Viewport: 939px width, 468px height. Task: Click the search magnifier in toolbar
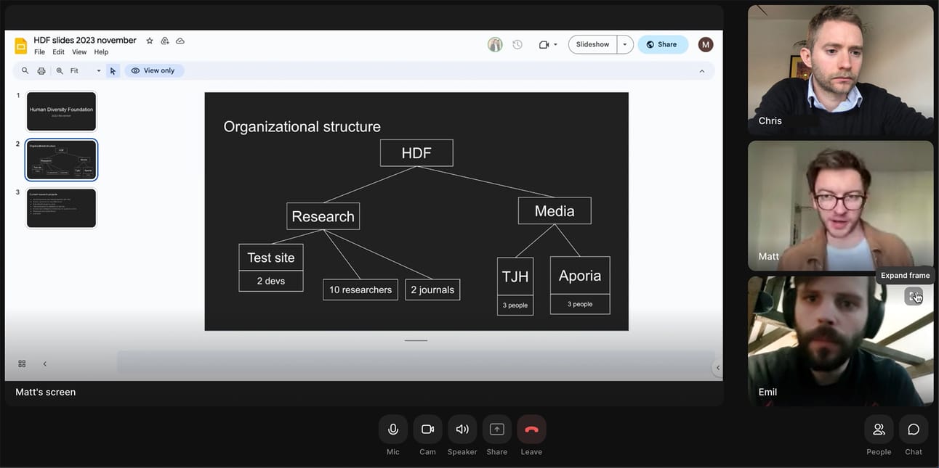point(25,70)
